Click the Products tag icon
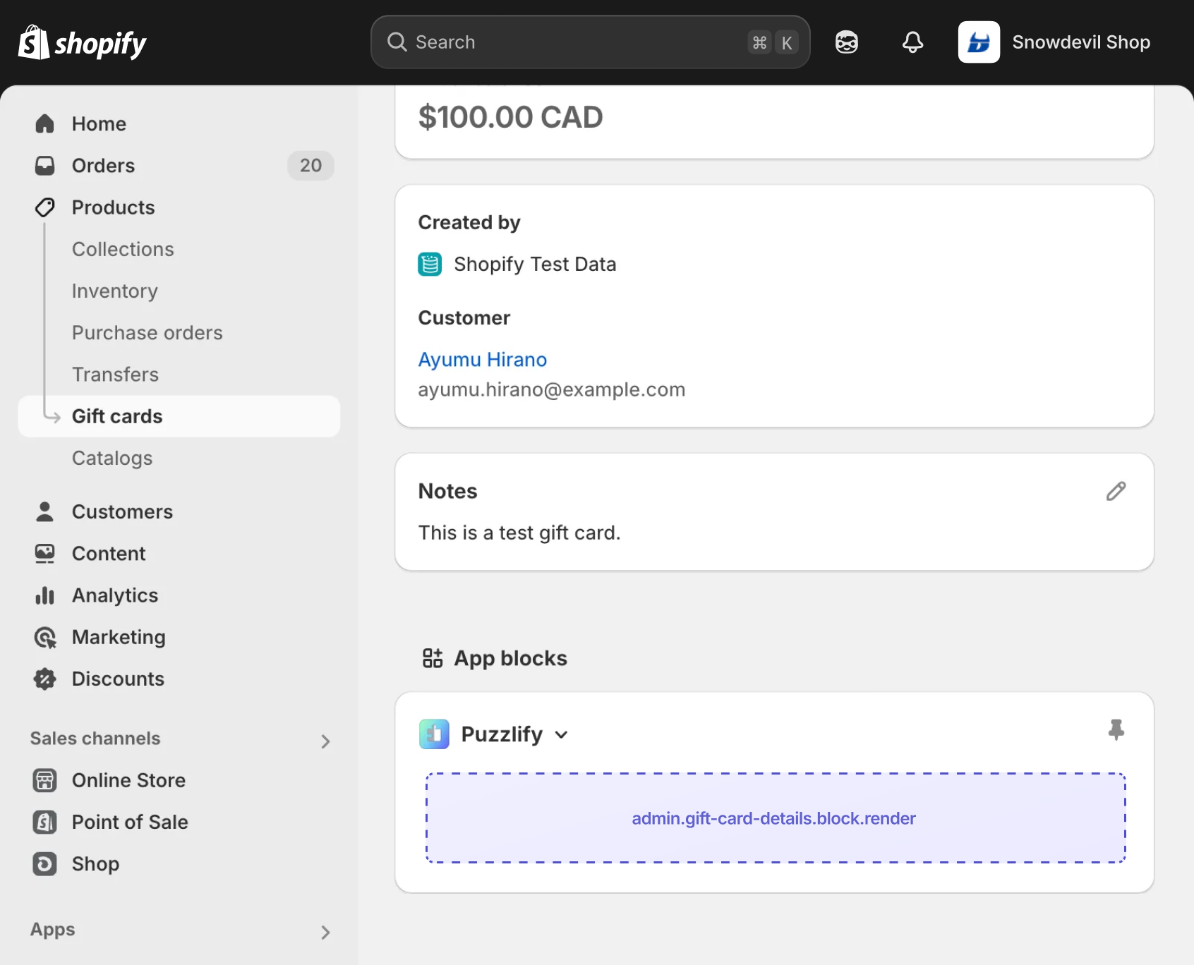1194x965 pixels. point(44,207)
